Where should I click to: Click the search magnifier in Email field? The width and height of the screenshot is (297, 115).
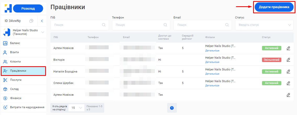[x=227, y=25]
